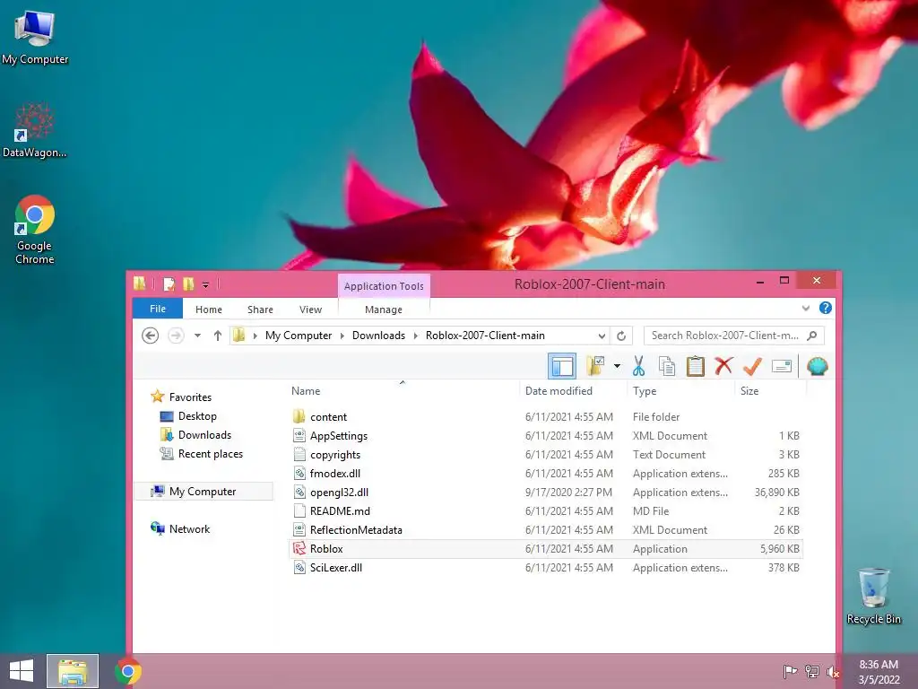Select the ReflectionMetadata file

click(x=546, y=529)
